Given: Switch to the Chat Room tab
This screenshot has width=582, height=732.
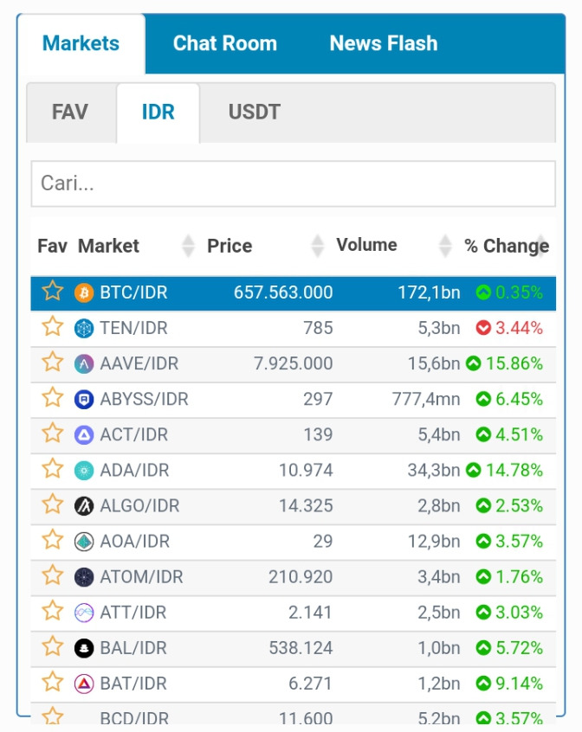Looking at the screenshot, I should [225, 43].
